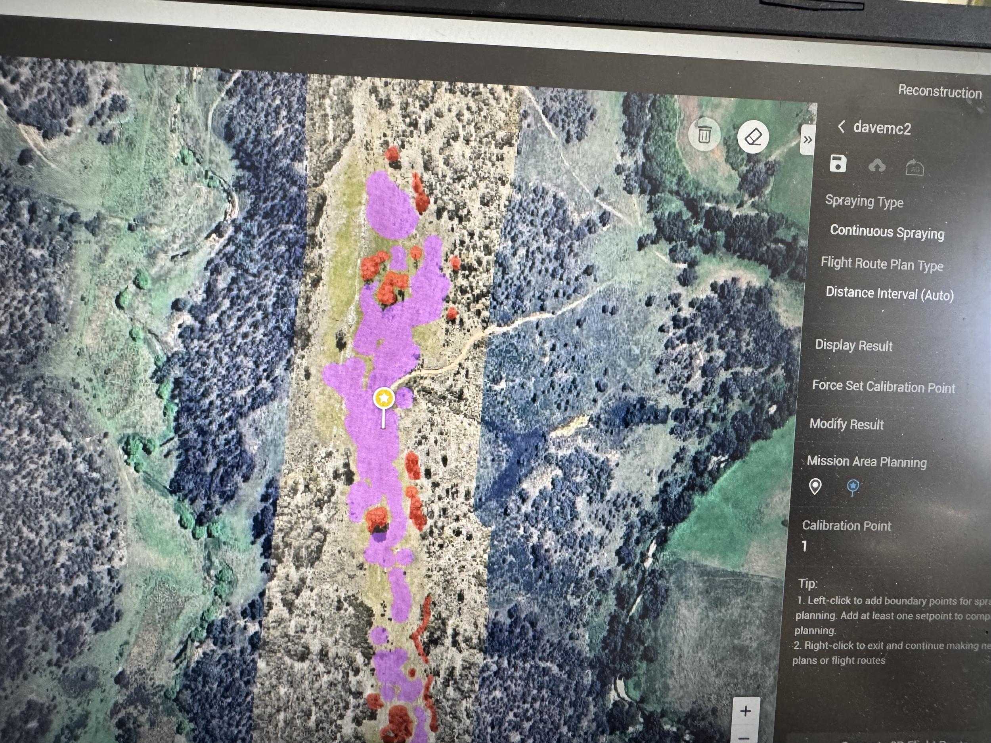The width and height of the screenshot is (991, 743).
Task: Toggle Force Set Calibration Point
Action: pos(884,386)
